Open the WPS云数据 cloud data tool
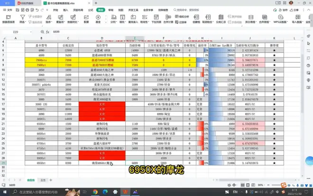This screenshot has height=196, width=313. pos(280,19)
